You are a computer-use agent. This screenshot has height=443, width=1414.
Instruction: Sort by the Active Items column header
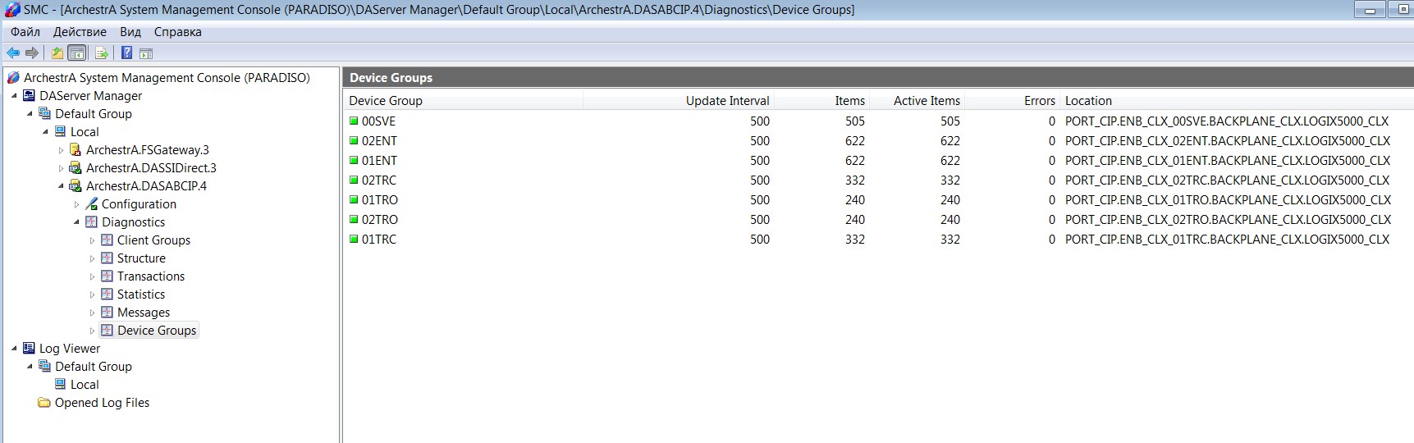tap(926, 101)
